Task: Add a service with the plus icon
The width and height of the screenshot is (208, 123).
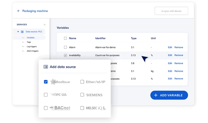Action: [44, 25]
